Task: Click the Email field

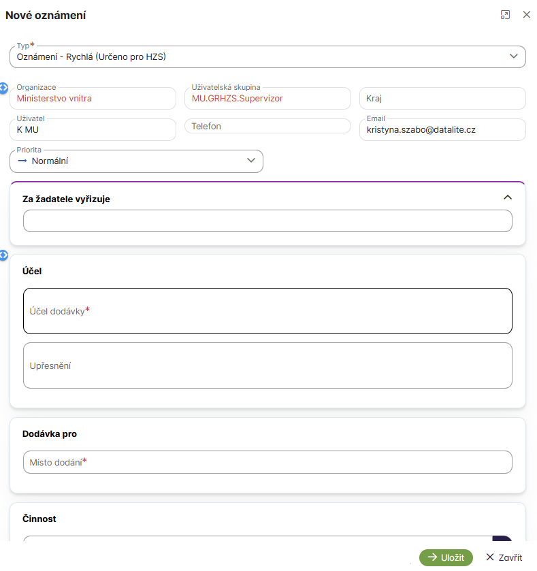Action: 442,129
